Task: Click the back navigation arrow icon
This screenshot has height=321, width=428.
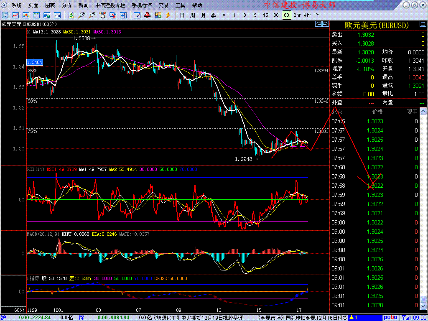Action: point(6,15)
